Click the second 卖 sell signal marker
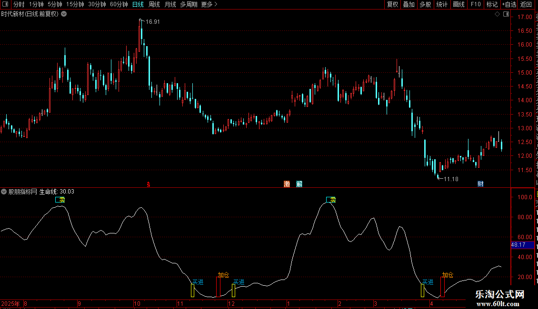The height and width of the screenshot is (309, 538). 331,199
